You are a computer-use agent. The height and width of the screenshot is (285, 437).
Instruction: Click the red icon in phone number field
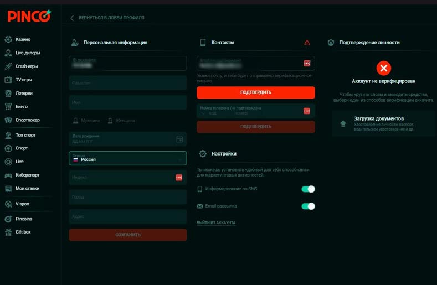(x=307, y=111)
